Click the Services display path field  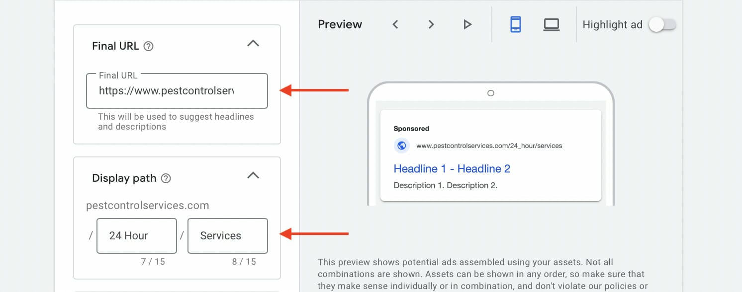[227, 235]
